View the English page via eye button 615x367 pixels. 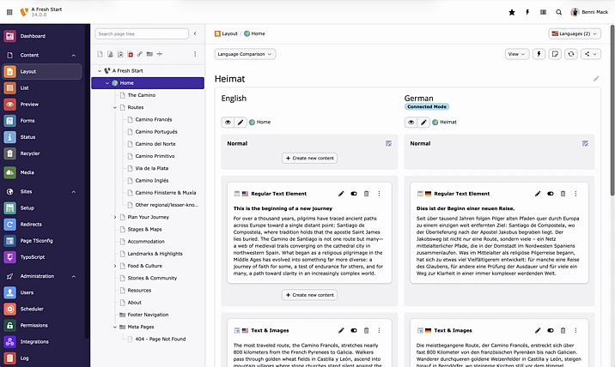point(228,123)
